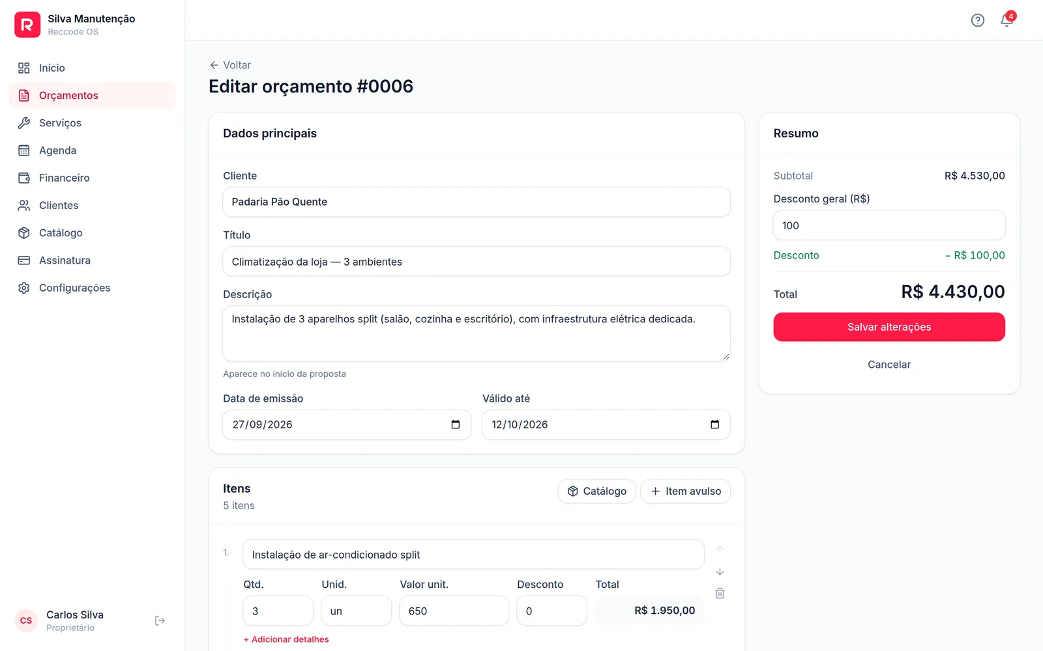Focus the Qtd. field of item 1
Viewport: 1043px width, 651px height.
[278, 611]
